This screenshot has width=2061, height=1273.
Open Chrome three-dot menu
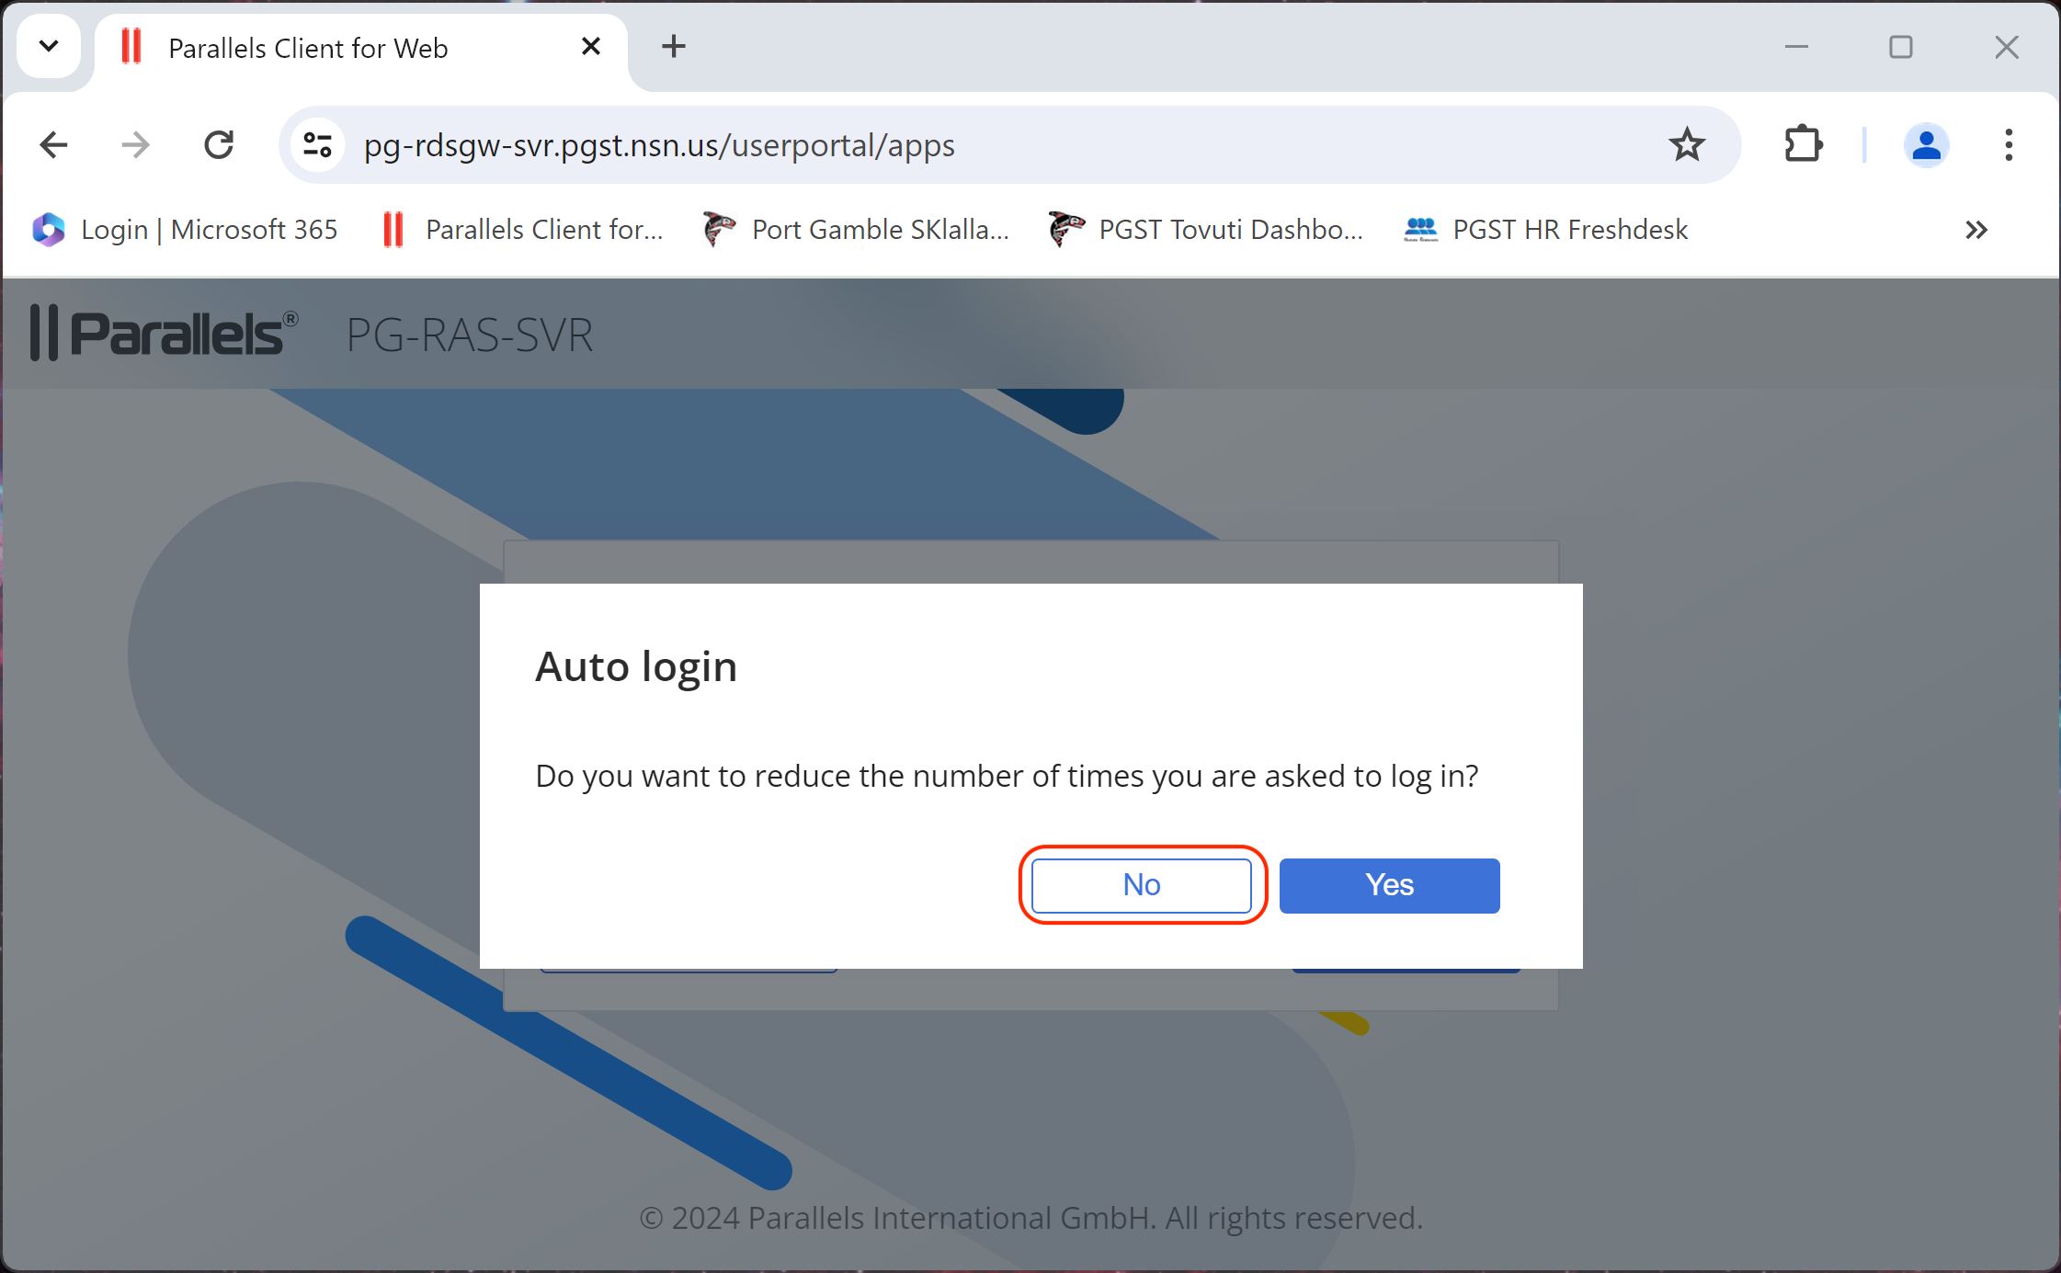pos(2009,145)
